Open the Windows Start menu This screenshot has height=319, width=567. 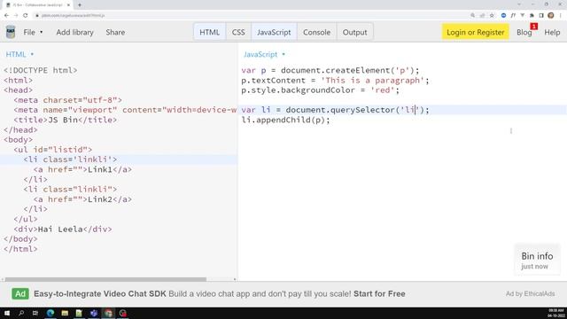pyautogui.click(x=7, y=313)
